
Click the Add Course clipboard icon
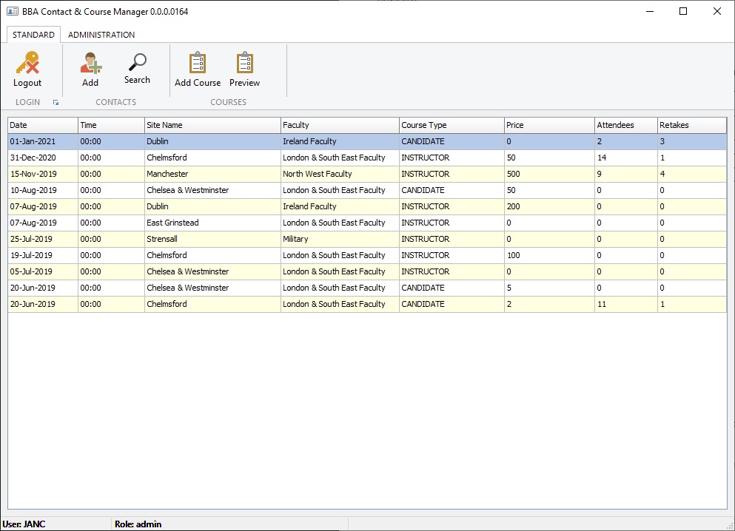(x=198, y=64)
